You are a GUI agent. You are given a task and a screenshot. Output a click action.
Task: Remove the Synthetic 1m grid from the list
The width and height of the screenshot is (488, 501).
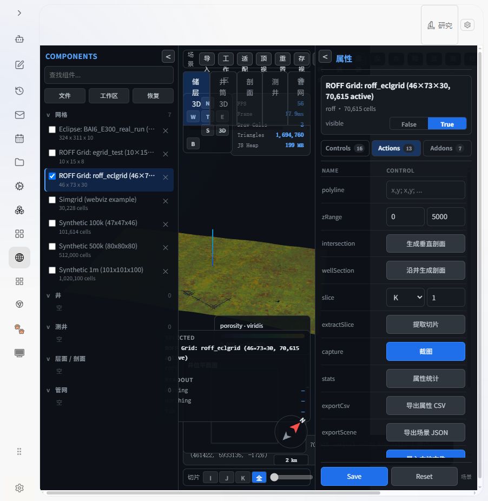(x=166, y=271)
